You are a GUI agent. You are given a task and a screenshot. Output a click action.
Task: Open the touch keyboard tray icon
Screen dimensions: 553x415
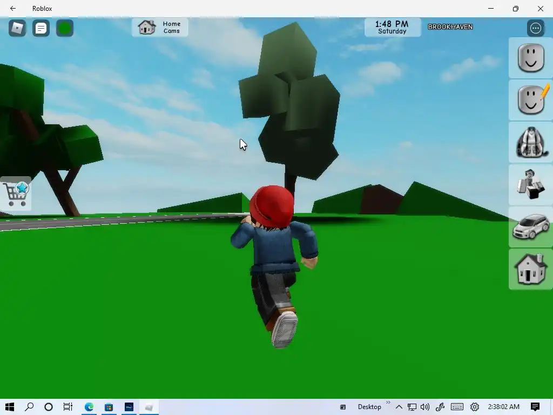pyautogui.click(x=457, y=407)
